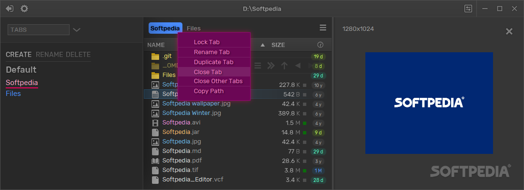
Task: Click the .git folder icon
Action: 155,57
